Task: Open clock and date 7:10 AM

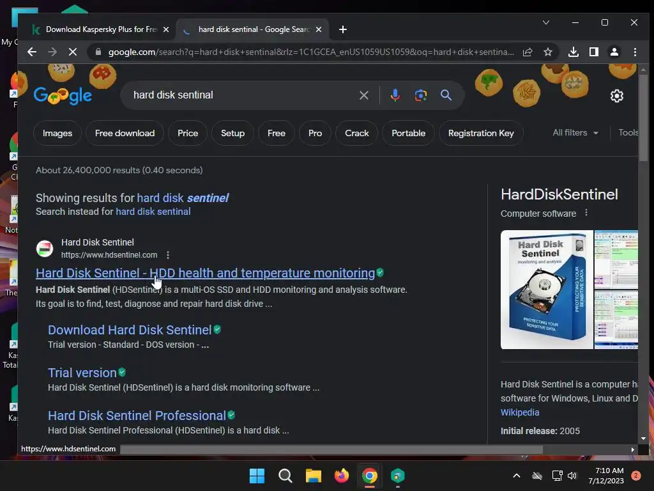Action: (606, 476)
